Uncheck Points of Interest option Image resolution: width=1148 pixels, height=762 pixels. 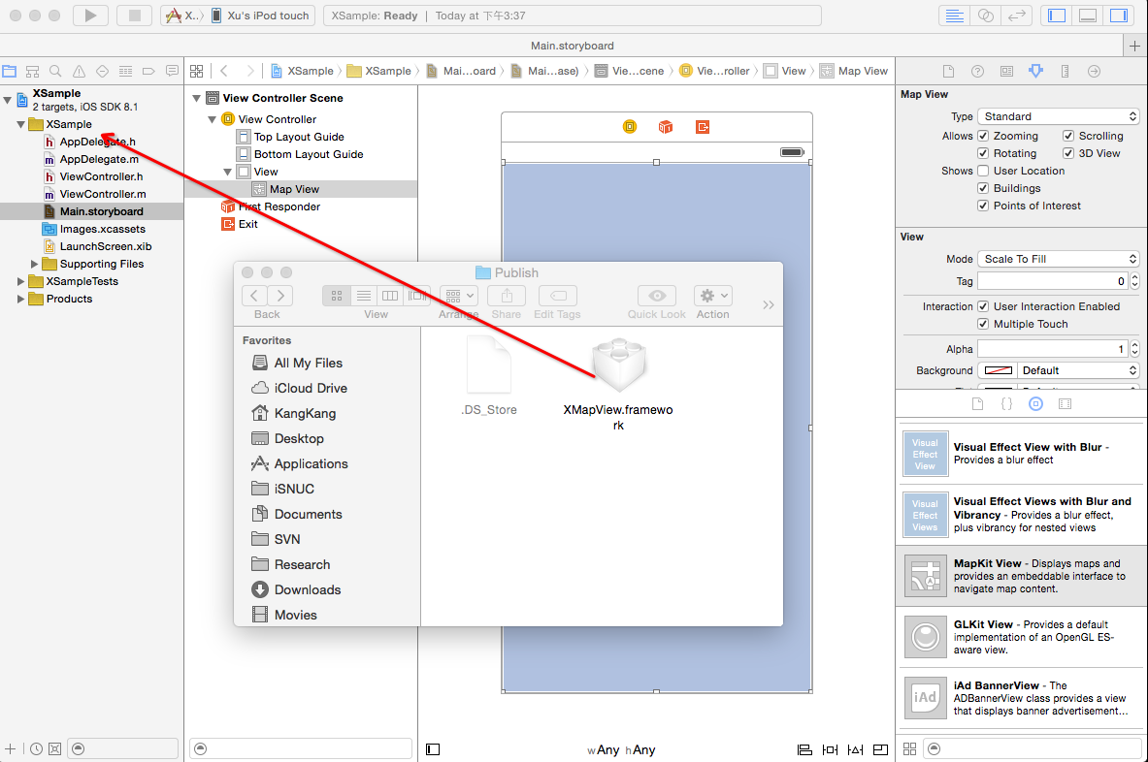click(983, 206)
